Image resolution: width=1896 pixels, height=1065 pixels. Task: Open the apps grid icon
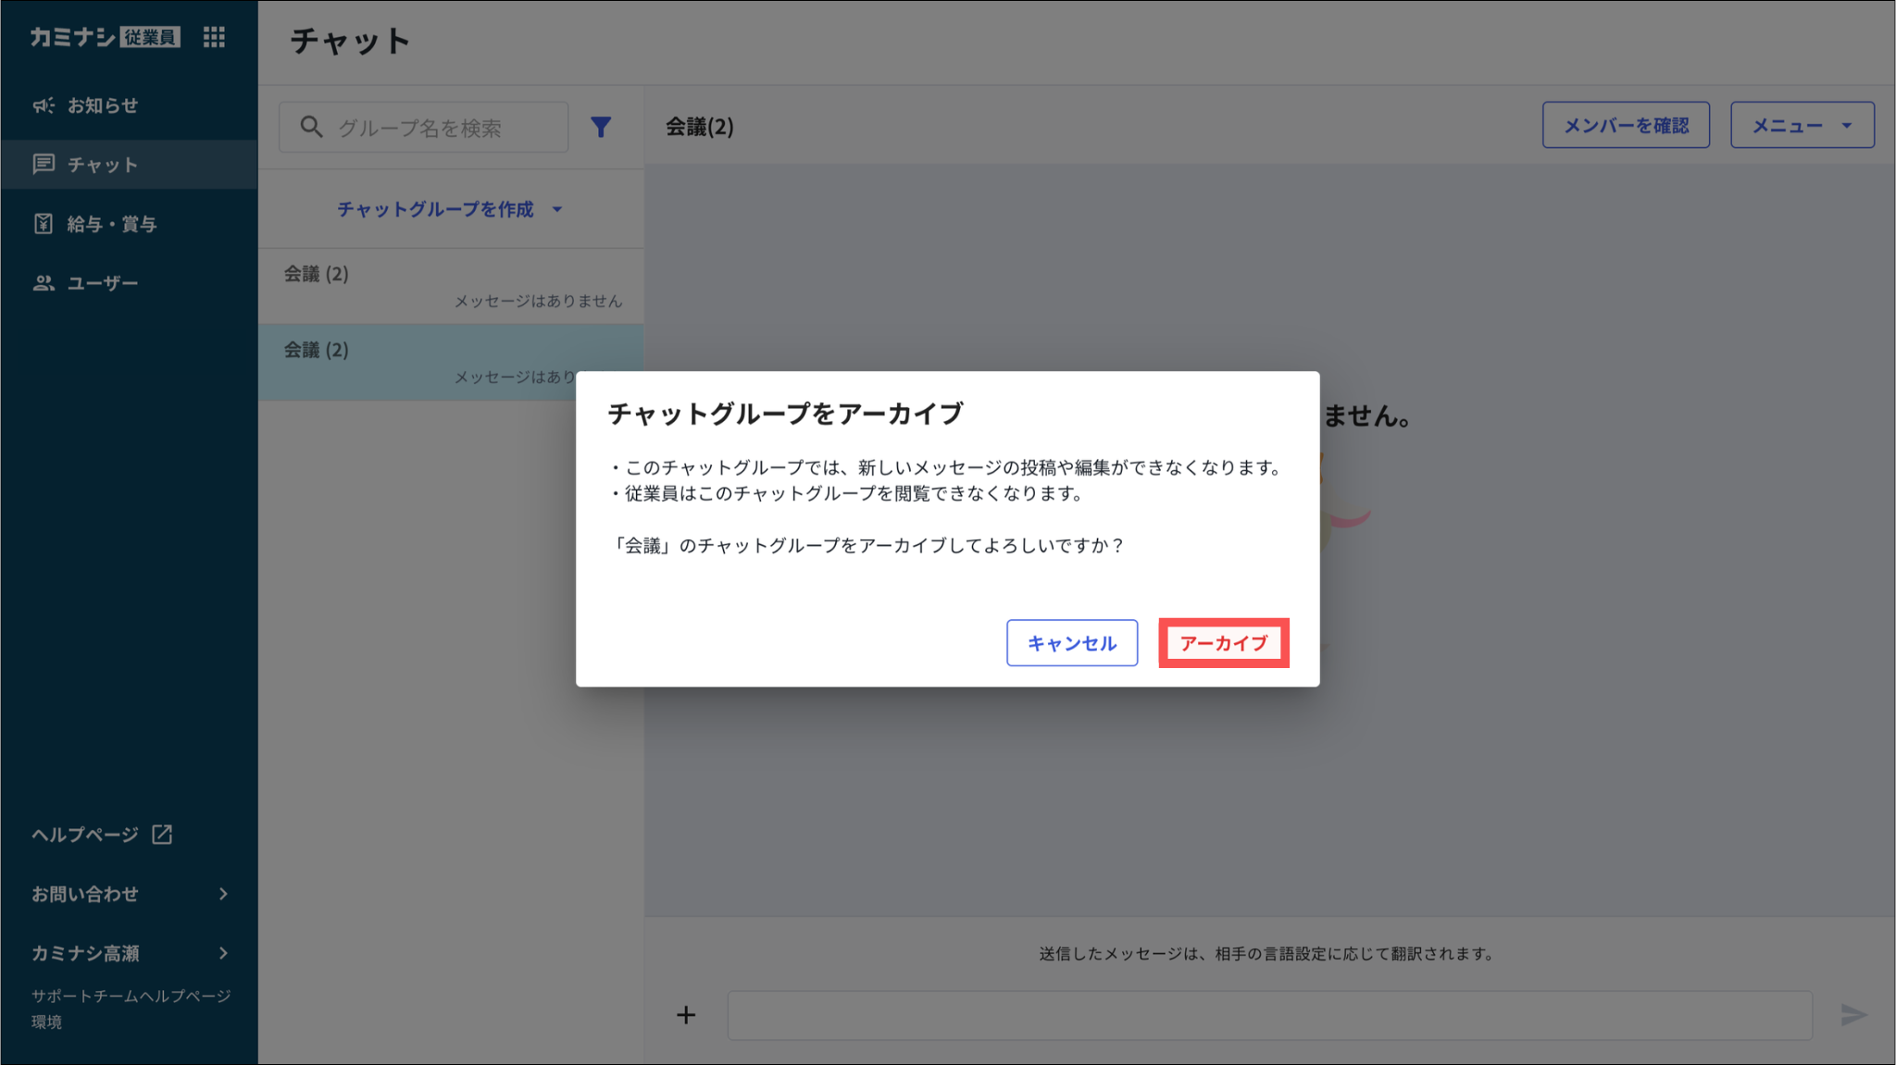pos(214,37)
